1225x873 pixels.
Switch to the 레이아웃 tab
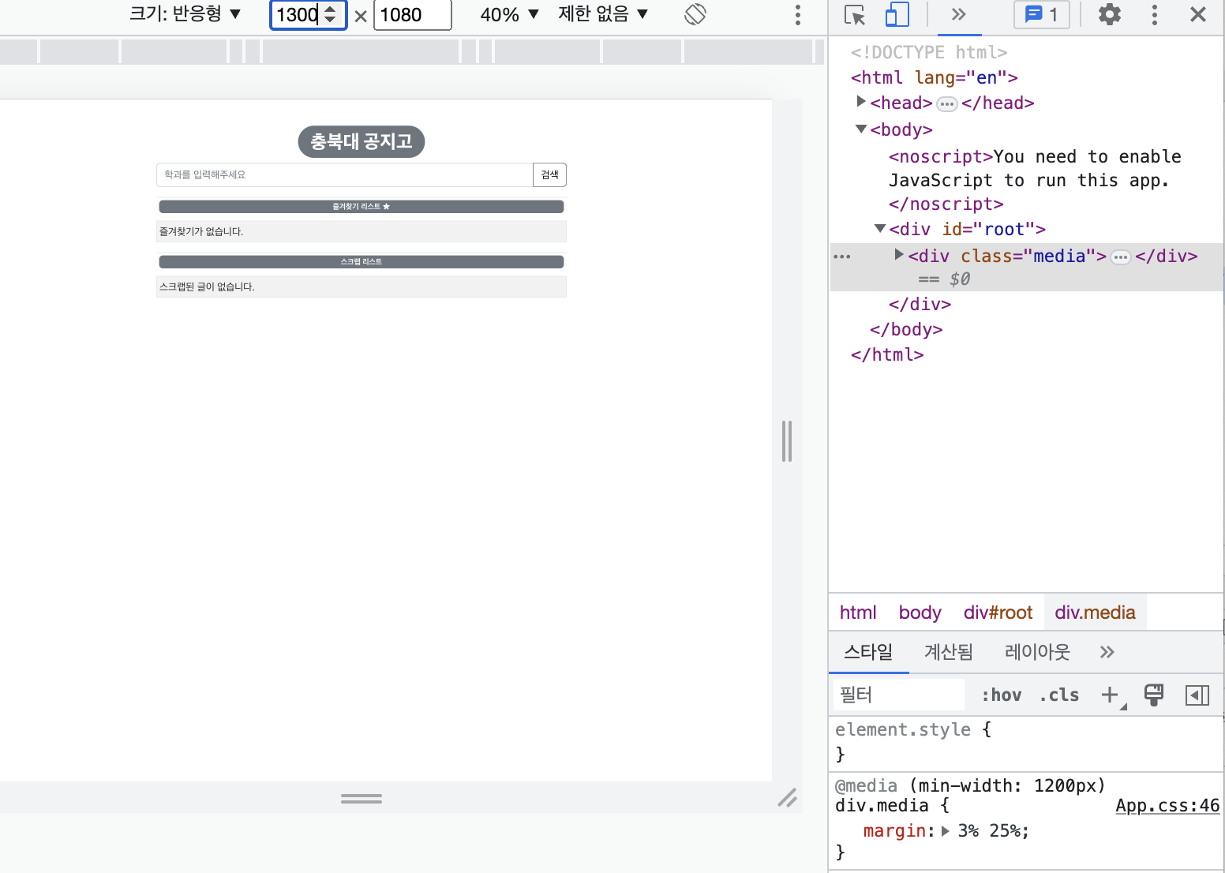tap(1037, 652)
